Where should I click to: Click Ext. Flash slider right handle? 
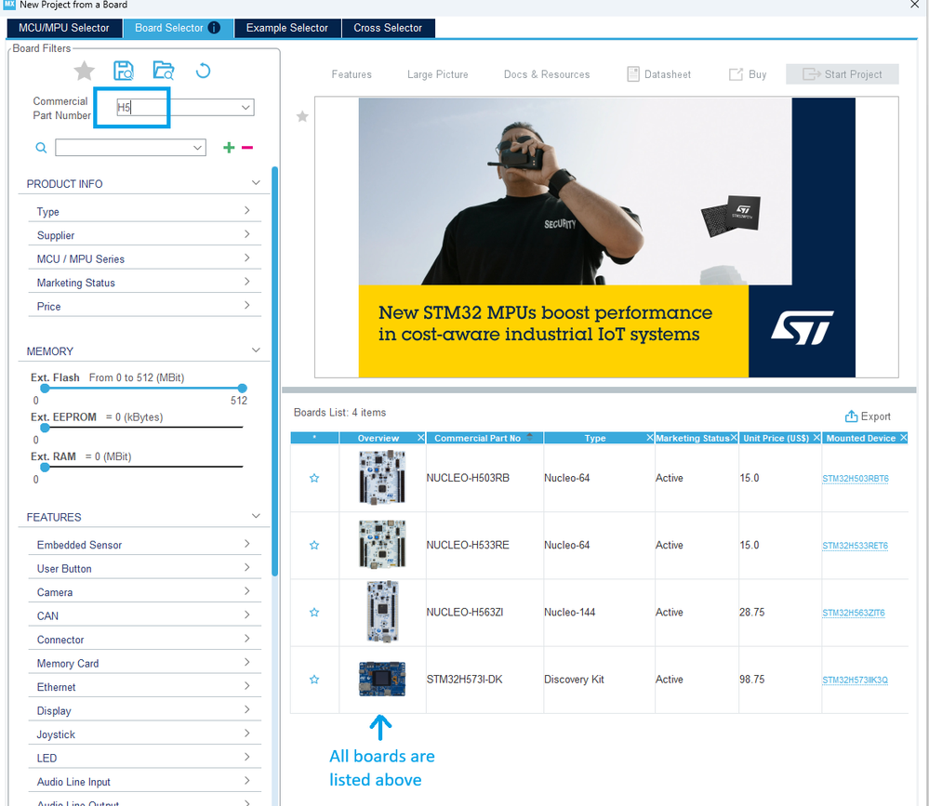coord(242,388)
